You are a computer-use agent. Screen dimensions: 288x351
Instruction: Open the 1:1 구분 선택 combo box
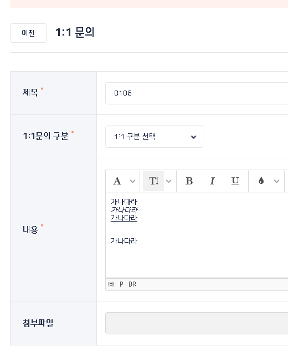click(154, 137)
